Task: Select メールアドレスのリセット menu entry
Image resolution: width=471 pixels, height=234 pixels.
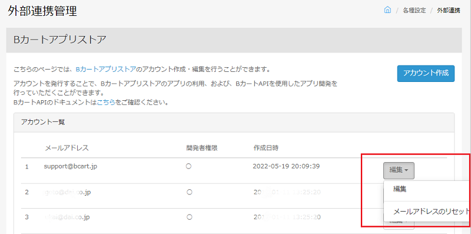Action: coord(432,212)
